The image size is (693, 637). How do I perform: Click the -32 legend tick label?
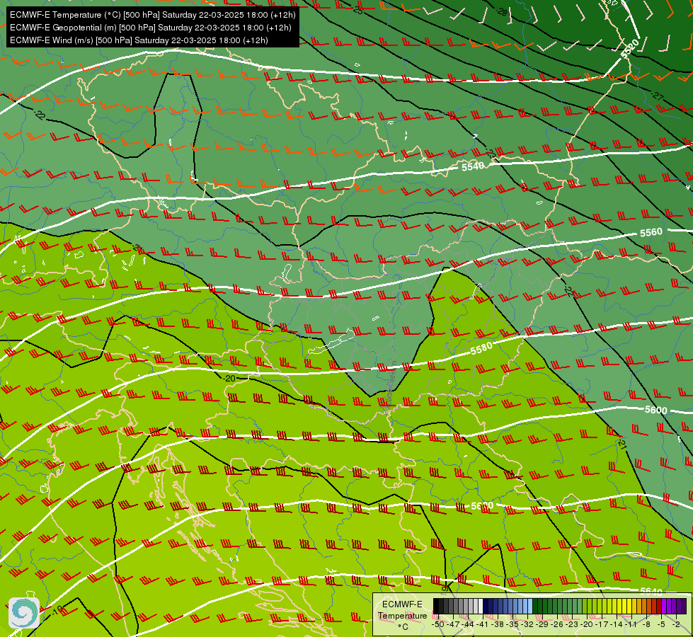point(527,624)
